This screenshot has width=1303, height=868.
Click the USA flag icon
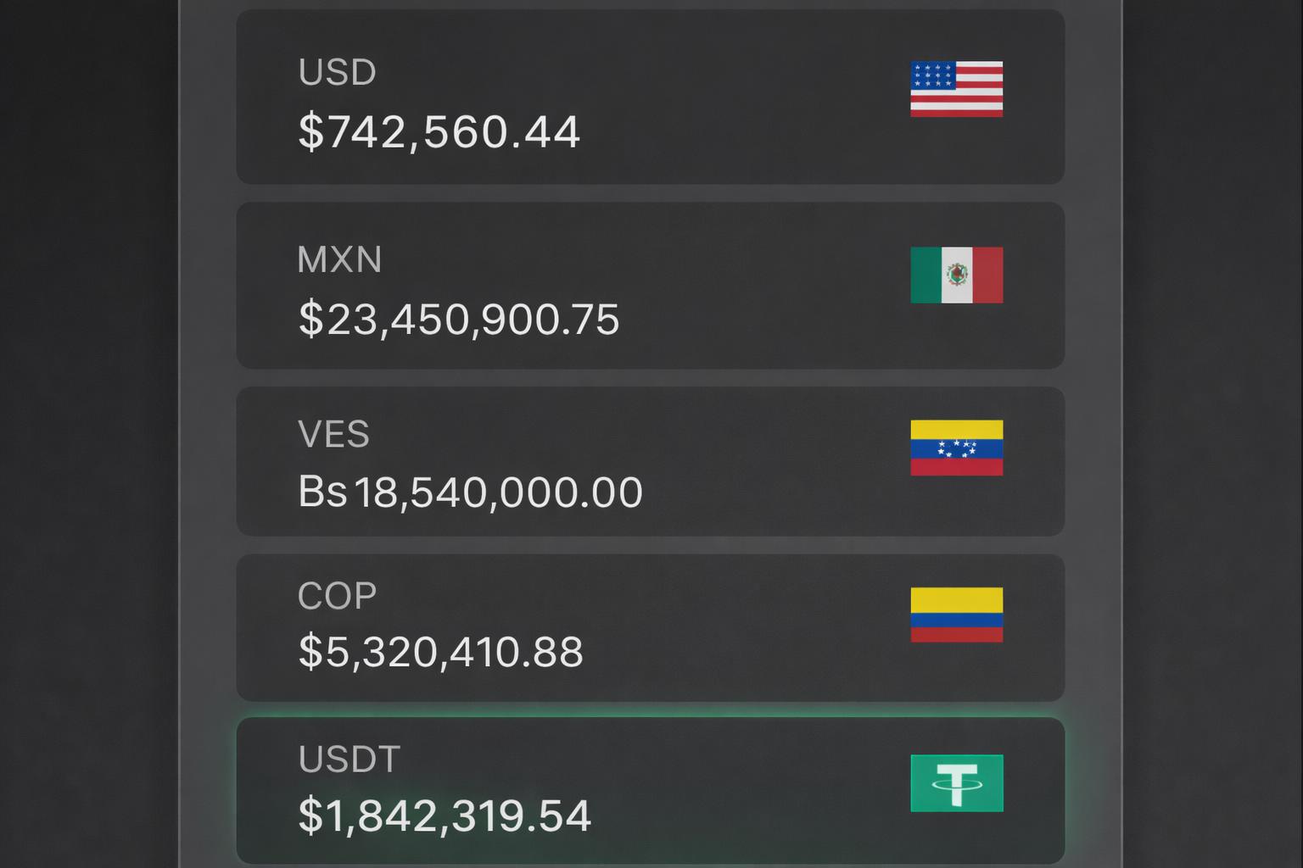point(956,87)
